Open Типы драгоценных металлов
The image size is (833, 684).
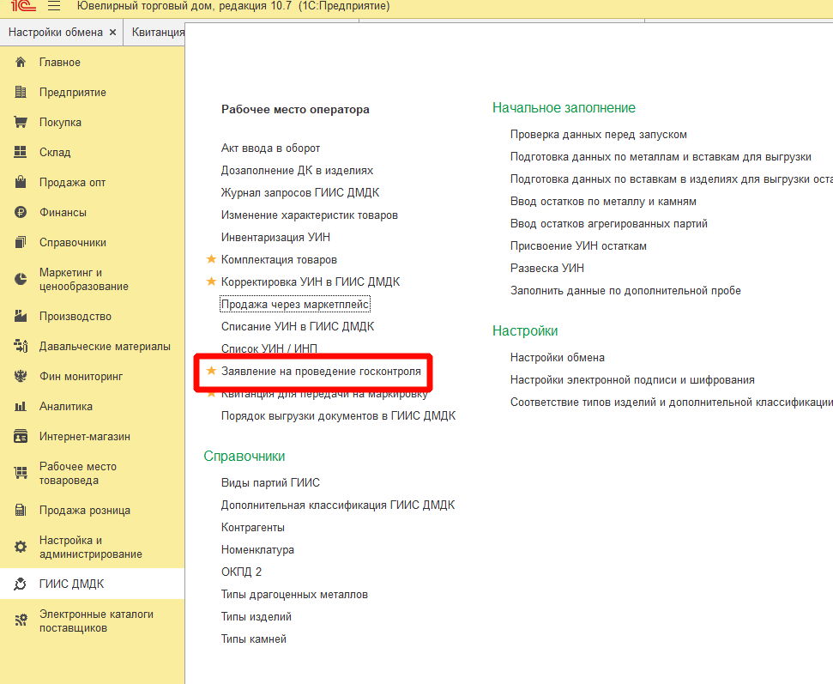[x=294, y=594]
